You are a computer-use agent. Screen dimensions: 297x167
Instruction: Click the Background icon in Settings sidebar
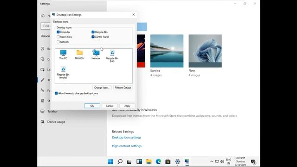[43, 49]
